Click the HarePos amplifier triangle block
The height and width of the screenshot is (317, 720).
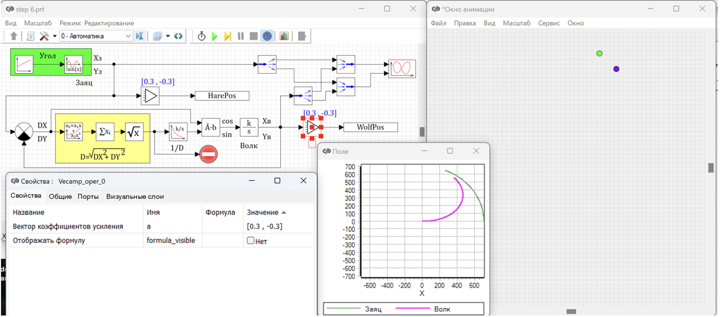coord(150,96)
